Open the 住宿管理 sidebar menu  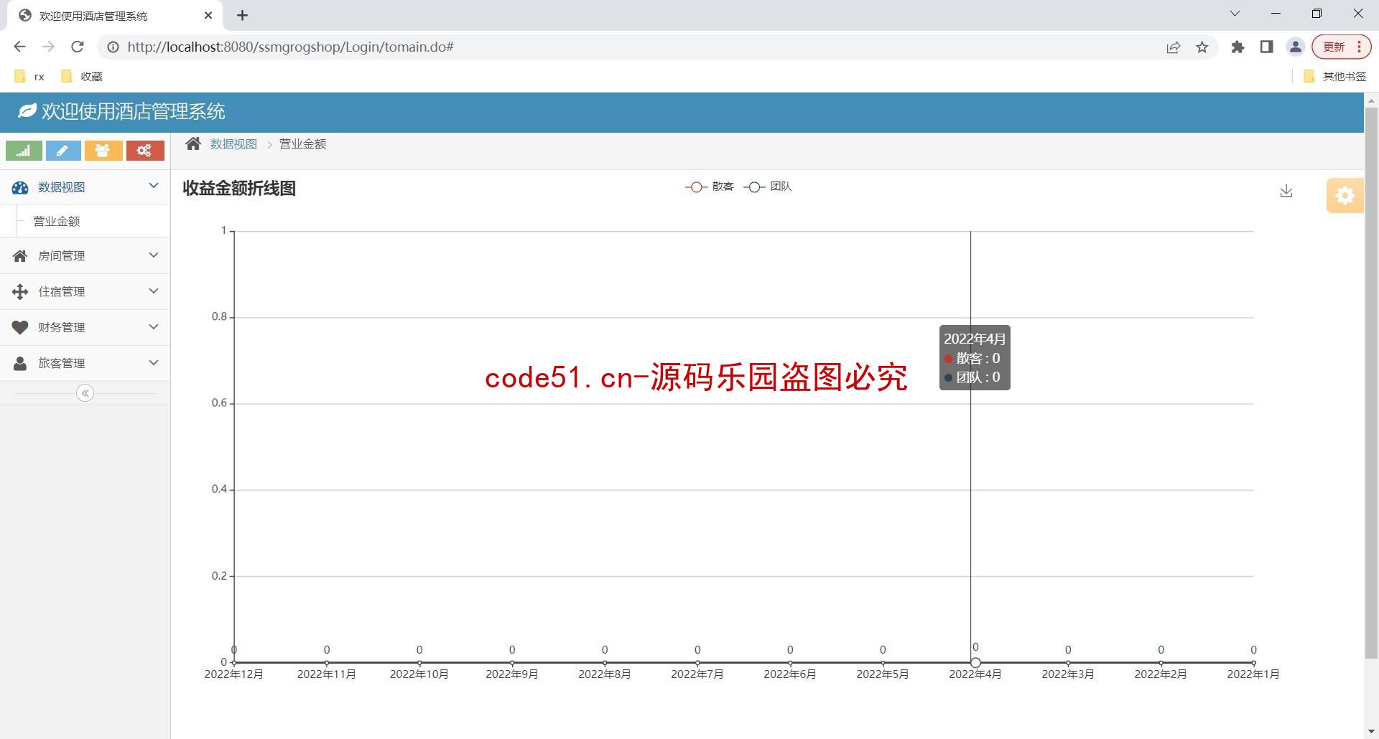[x=85, y=291]
